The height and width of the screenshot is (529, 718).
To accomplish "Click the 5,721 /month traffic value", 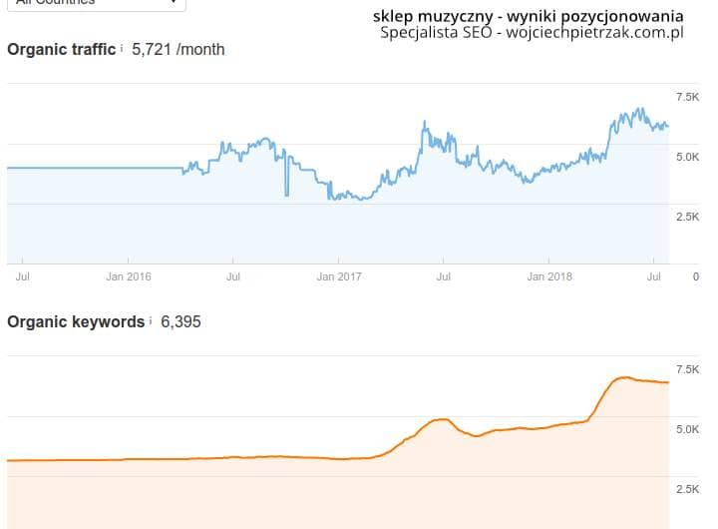I will [x=179, y=49].
